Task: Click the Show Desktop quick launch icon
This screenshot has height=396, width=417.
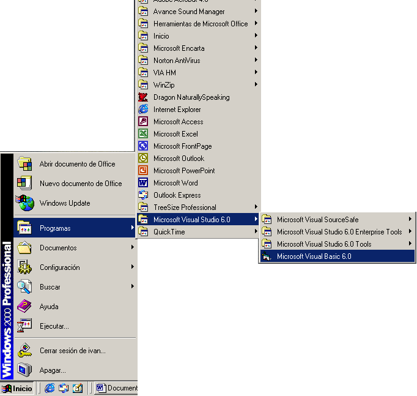Action: coord(78,388)
